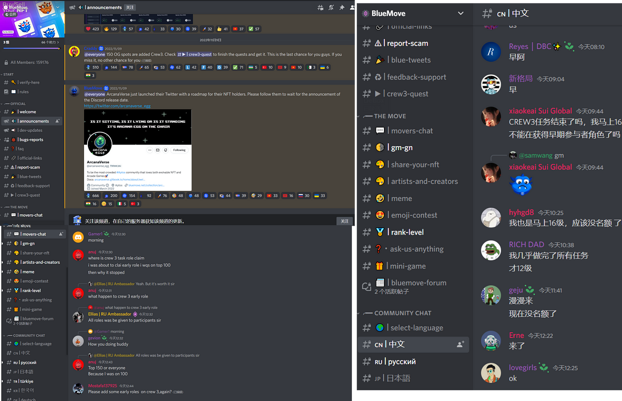Collapse the OFFICIAL category
This screenshot has width=622, height=401.
14,104
